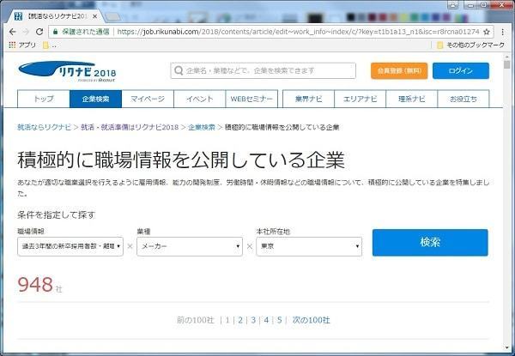This screenshot has height=356, width=515.
Task: Click the large blue 検索 button
Action: 430,243
